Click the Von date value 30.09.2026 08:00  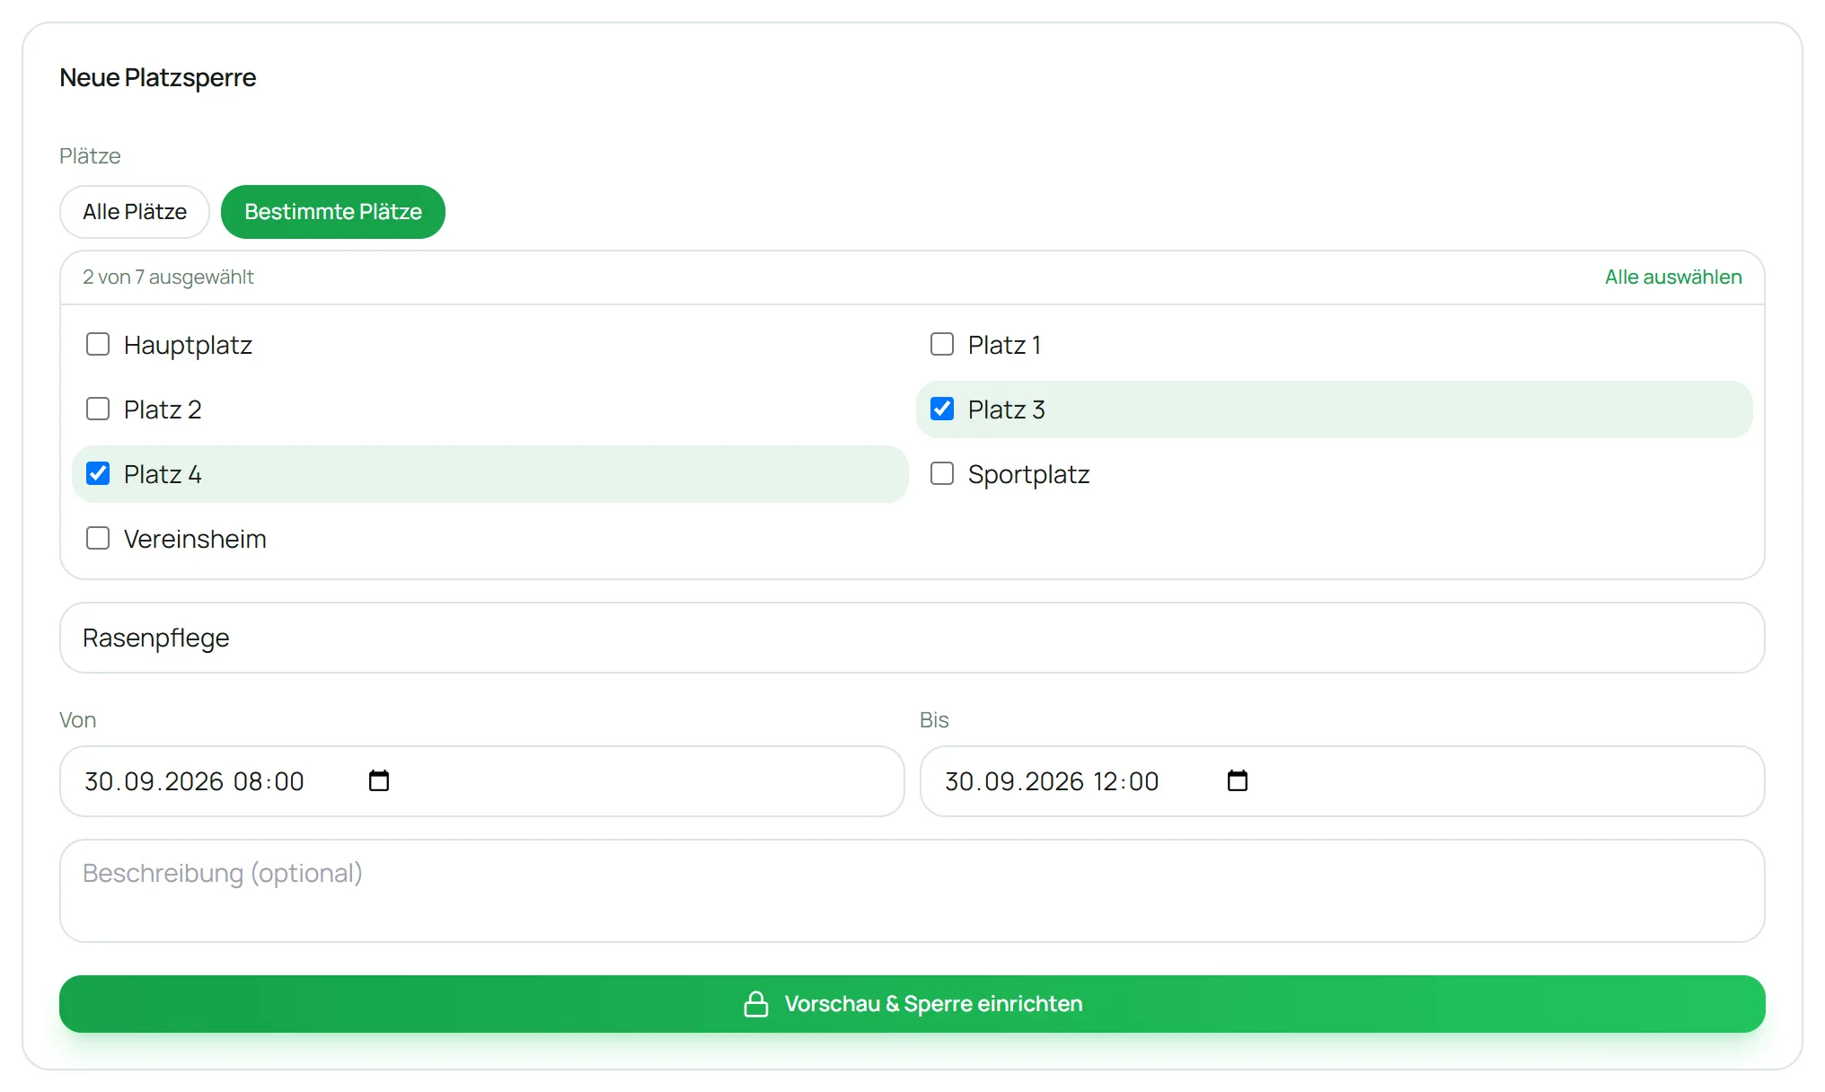tap(194, 781)
